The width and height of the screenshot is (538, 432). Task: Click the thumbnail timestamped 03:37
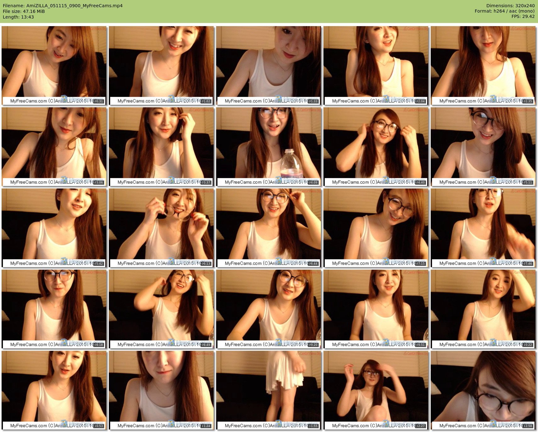161,147
